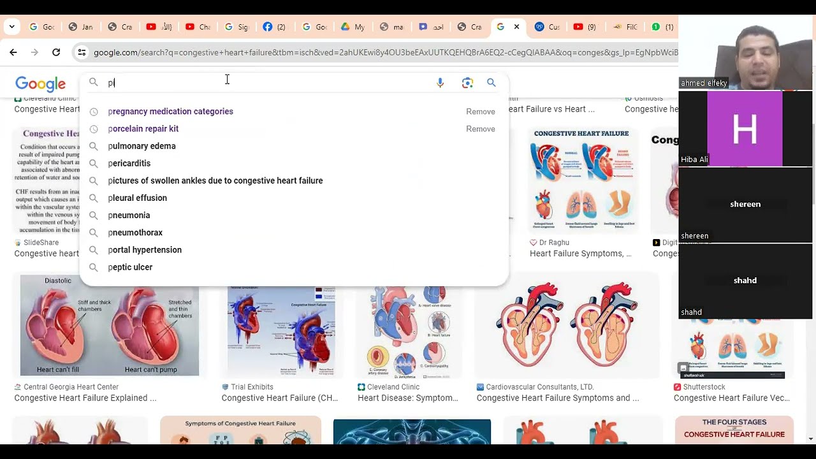Open SlideShare congestive heart text image
The image size is (816, 459).
point(47,182)
